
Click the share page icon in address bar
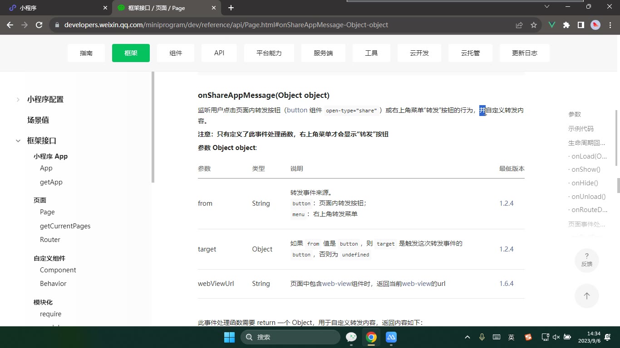pos(519,25)
